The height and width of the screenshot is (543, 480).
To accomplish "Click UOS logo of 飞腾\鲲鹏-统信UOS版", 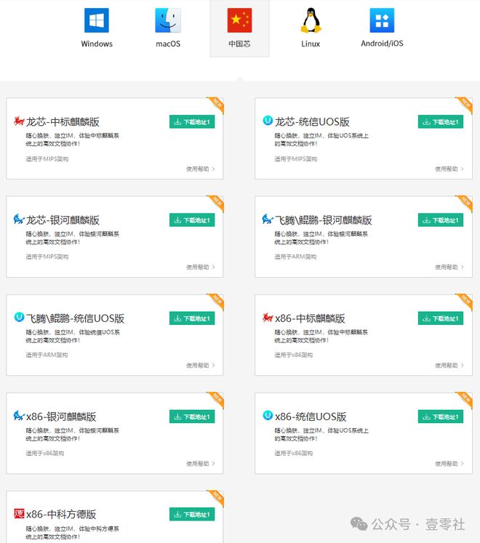I will (19, 317).
